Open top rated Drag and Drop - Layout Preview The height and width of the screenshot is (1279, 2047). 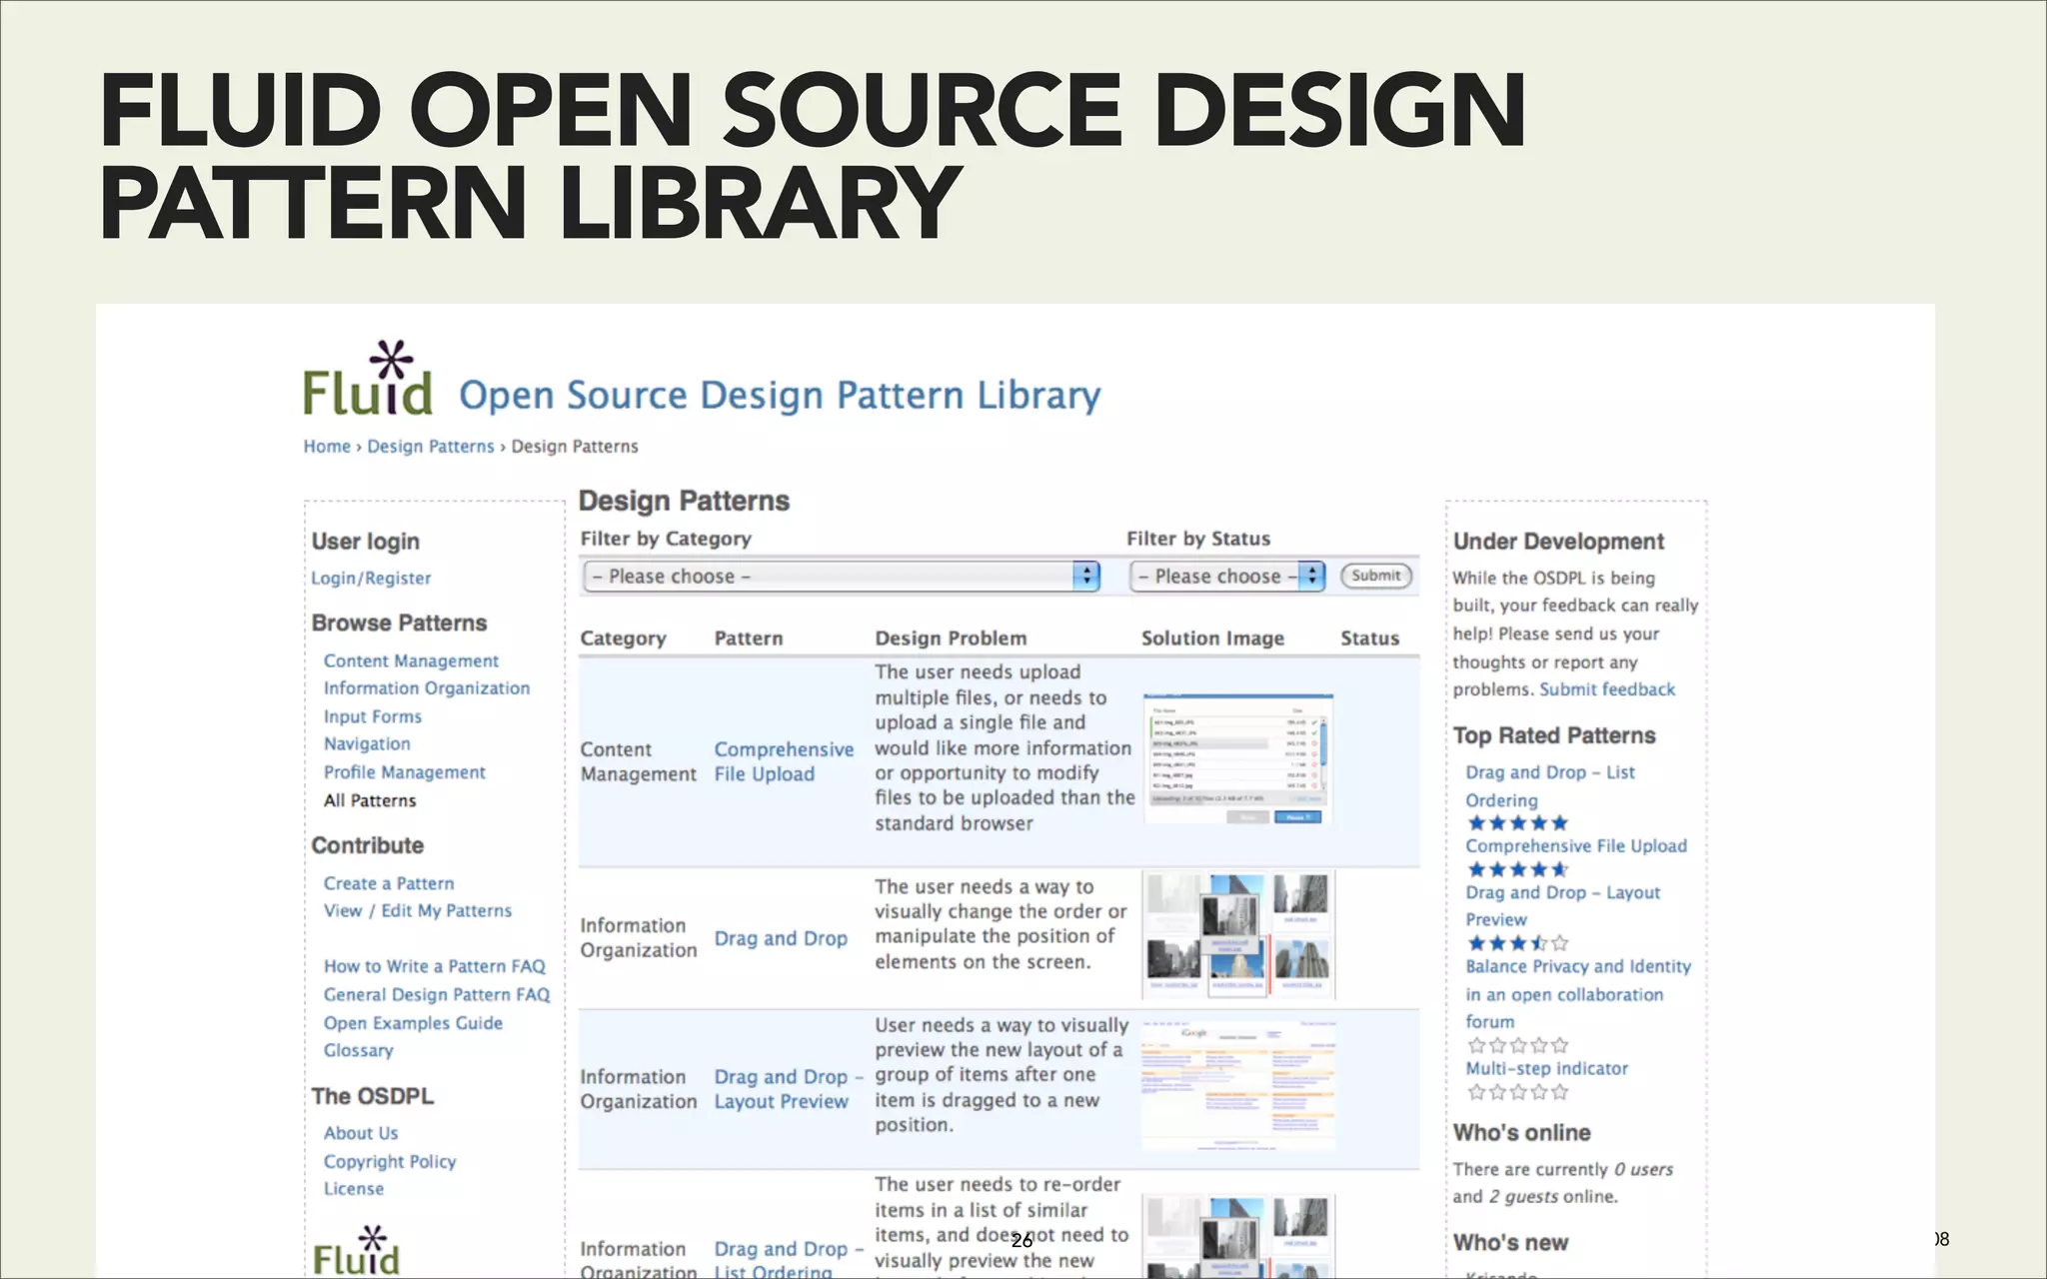1562,906
